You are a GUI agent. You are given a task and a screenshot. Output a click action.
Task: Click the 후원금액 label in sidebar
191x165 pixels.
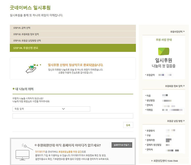151,75
